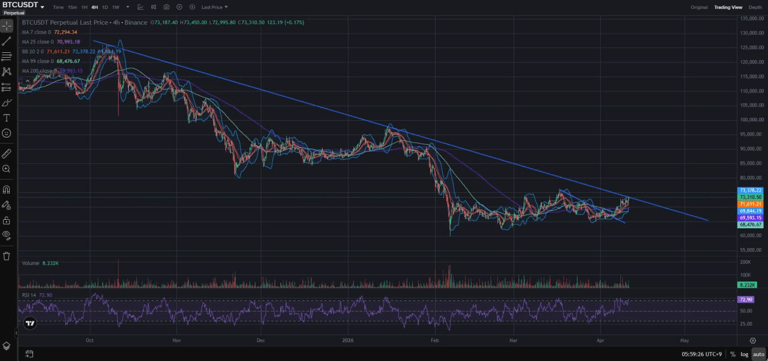Switch to the Depth tab
This screenshot has width=768, height=361.
(755, 7)
